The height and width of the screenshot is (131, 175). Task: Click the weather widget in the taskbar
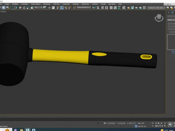(x=167, y=130)
